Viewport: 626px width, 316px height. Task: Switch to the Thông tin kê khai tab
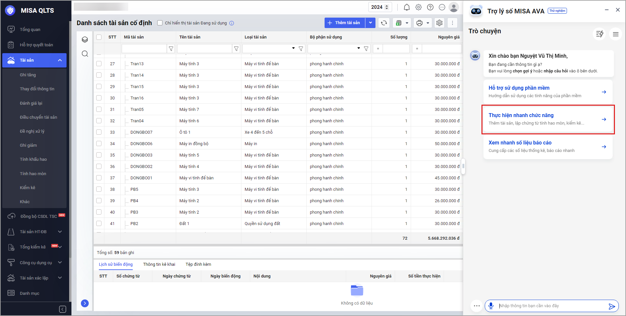point(159,264)
